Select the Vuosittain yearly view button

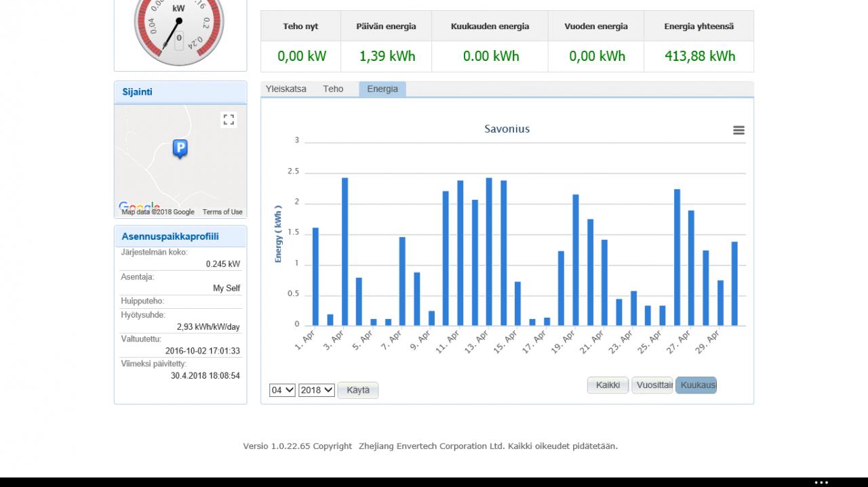[652, 385]
